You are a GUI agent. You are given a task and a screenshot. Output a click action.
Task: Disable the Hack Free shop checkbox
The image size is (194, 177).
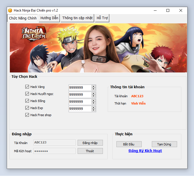coord(27,115)
